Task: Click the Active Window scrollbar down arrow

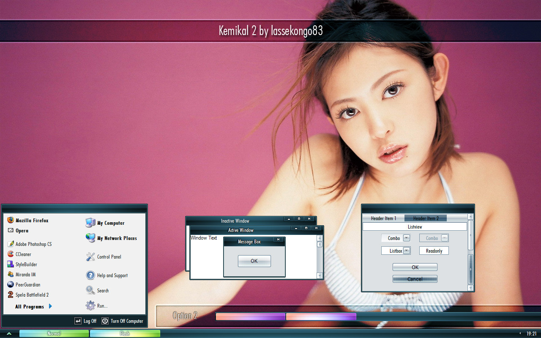Action: 320,275
